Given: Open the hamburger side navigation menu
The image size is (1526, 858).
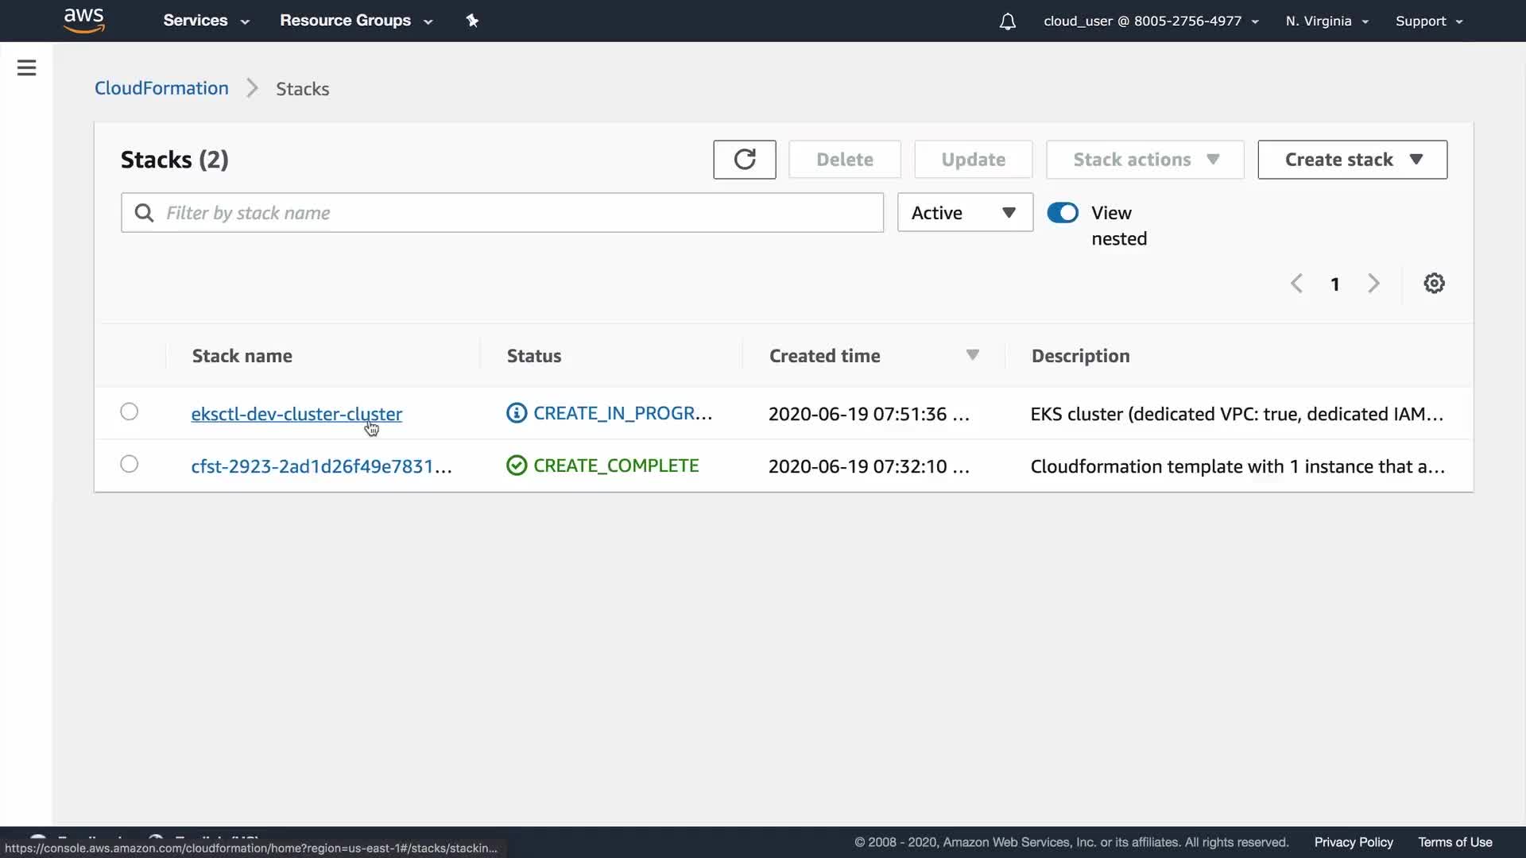Looking at the screenshot, I should [26, 68].
